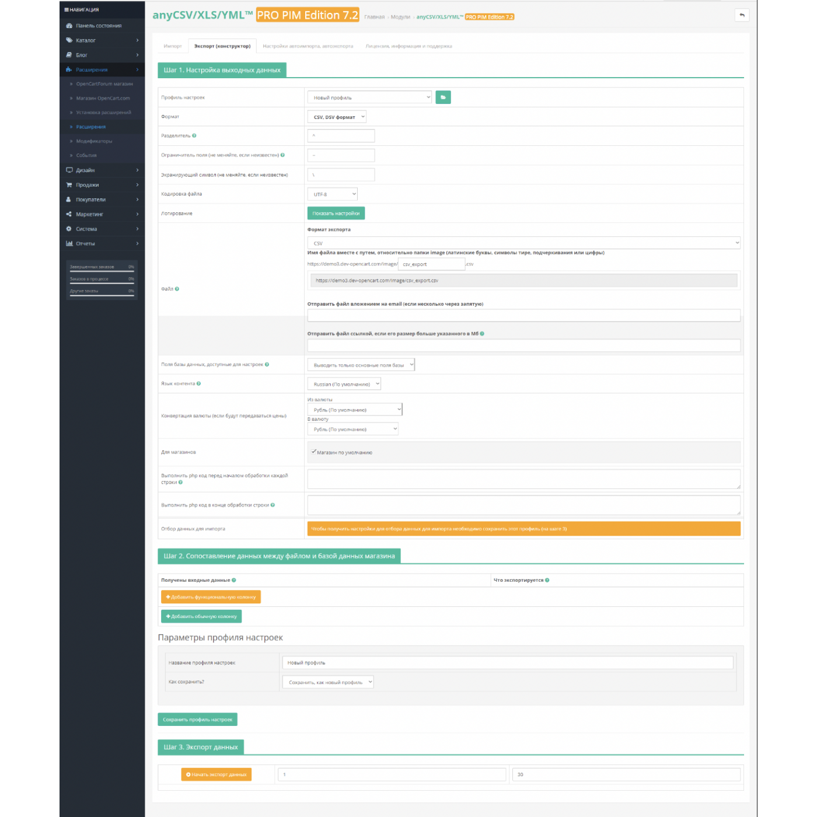Click Сохранить профиль настроек button
This screenshot has width=817, height=817.
point(197,720)
